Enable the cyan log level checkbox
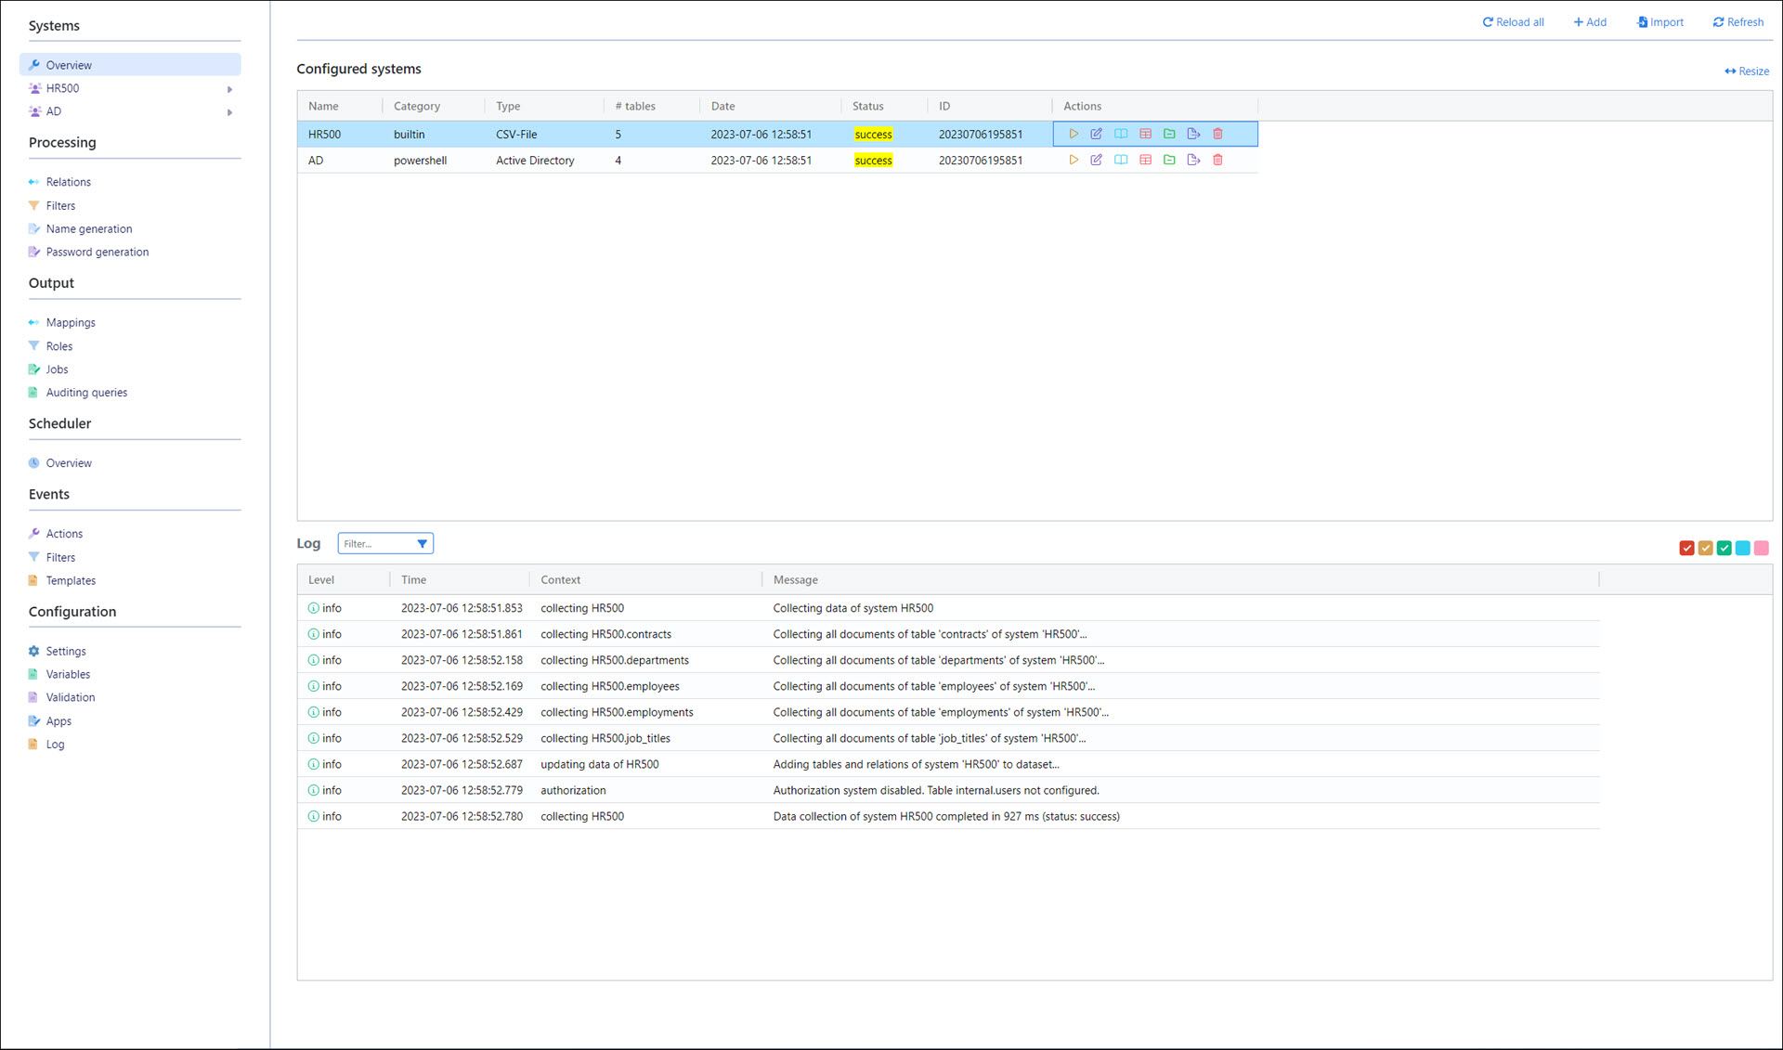1783x1050 pixels. [x=1742, y=549]
